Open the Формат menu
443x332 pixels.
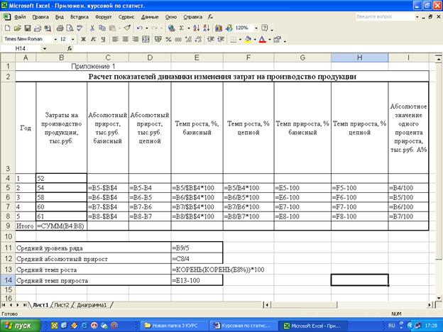click(x=103, y=15)
